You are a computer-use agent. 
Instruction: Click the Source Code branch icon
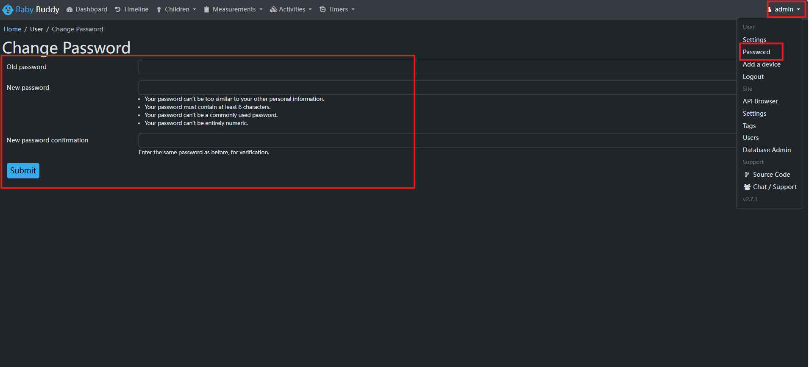[x=747, y=175]
